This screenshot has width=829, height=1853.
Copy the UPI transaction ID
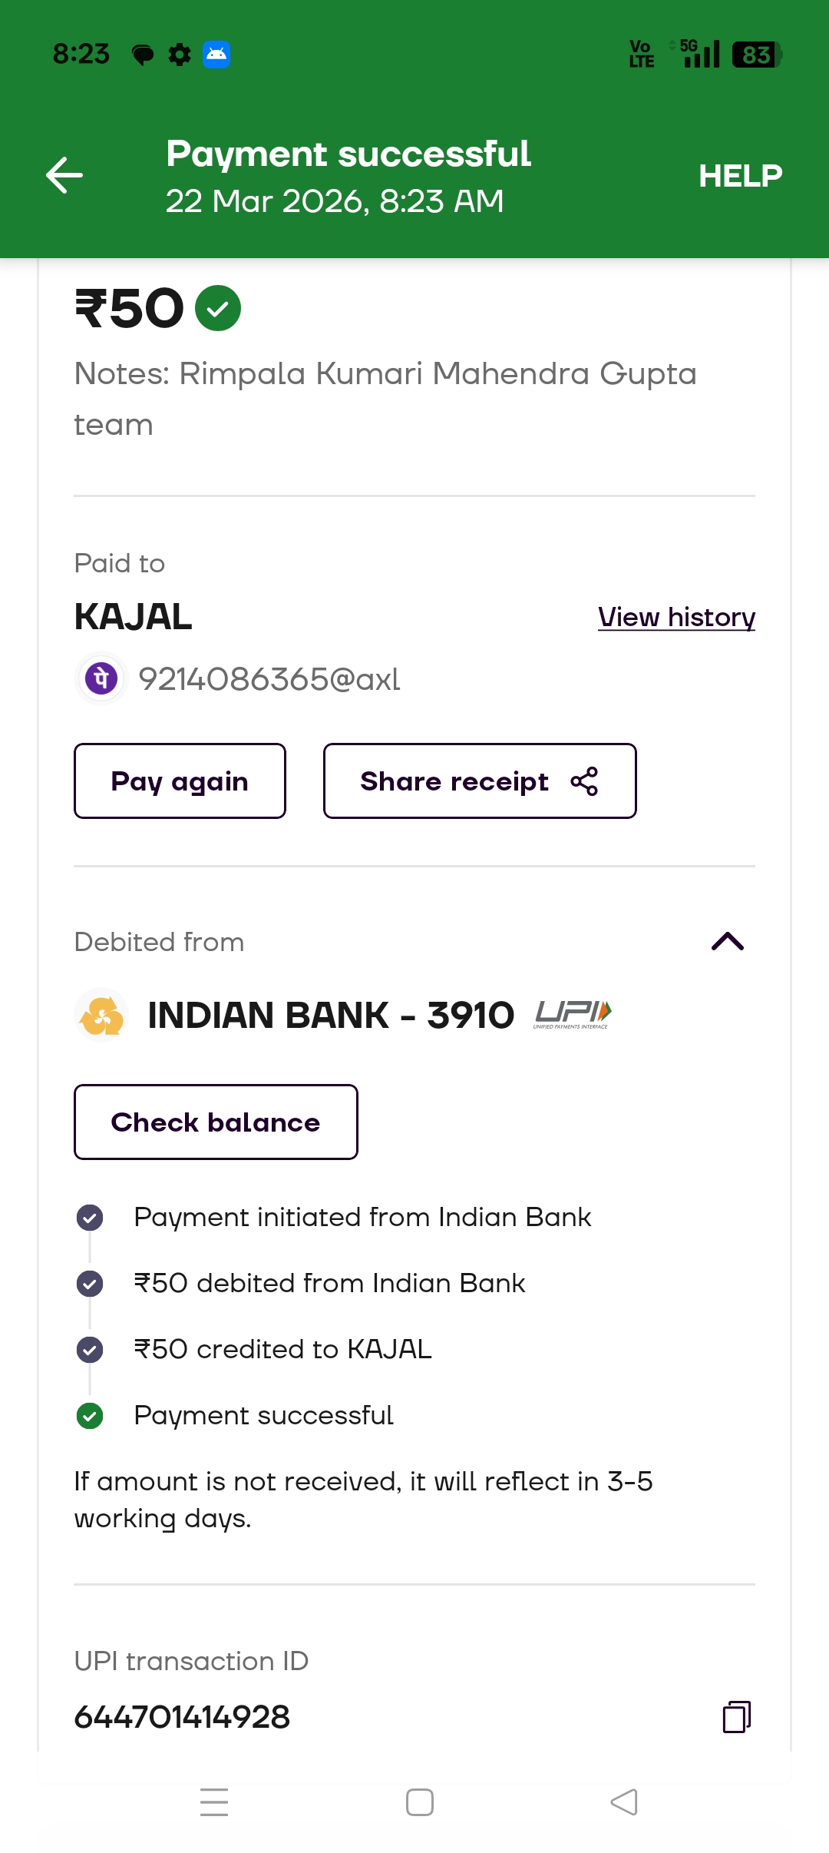point(736,1716)
